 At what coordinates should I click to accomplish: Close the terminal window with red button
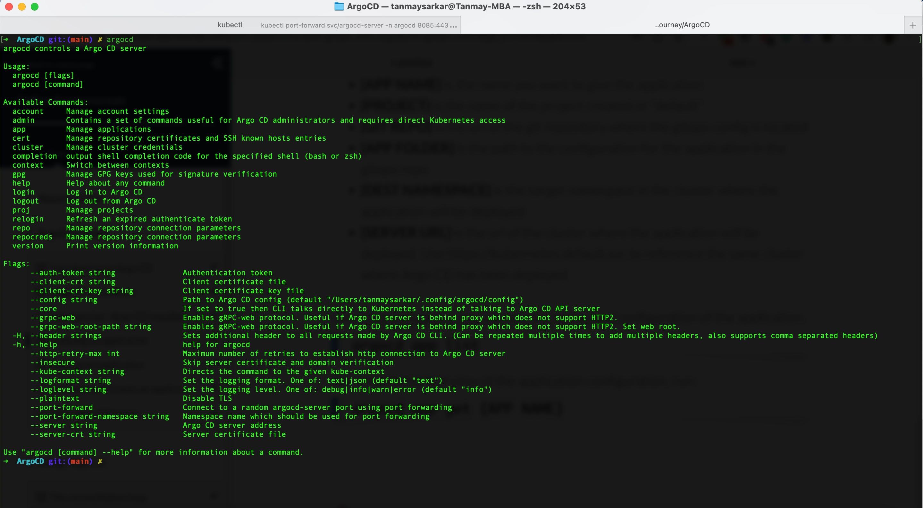click(x=9, y=7)
